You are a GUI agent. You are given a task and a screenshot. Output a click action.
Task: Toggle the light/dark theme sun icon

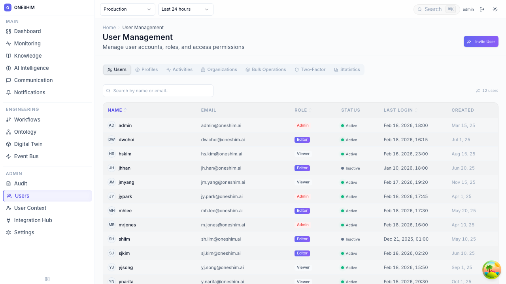pos(495,9)
